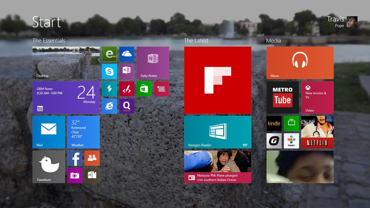This screenshot has height=208, width=370.
Task: Open the GBM News calendar tile
Action: point(66,97)
